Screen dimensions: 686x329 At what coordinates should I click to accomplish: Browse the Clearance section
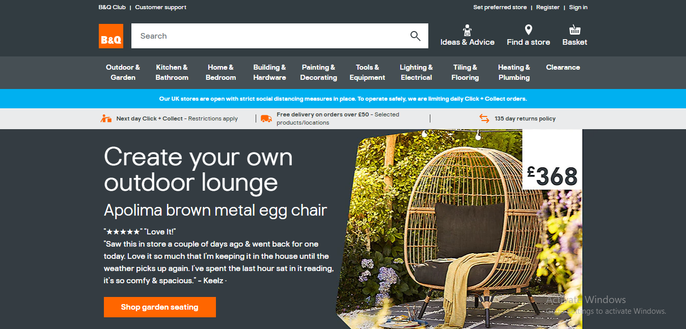(563, 67)
